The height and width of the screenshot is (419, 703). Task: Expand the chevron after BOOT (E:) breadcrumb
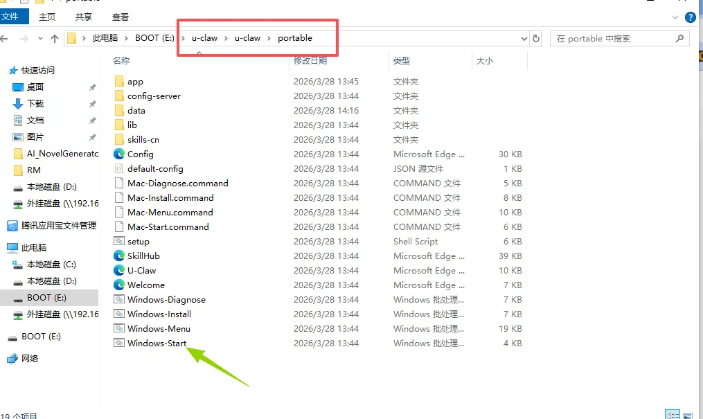[183, 38]
